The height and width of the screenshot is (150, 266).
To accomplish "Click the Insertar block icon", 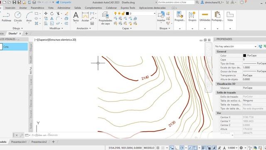I will pos(161,17).
